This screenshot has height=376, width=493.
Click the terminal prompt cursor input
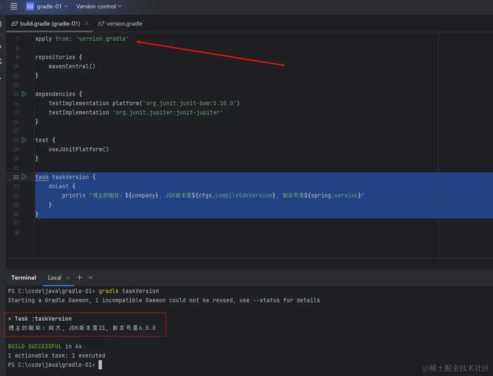click(100, 365)
